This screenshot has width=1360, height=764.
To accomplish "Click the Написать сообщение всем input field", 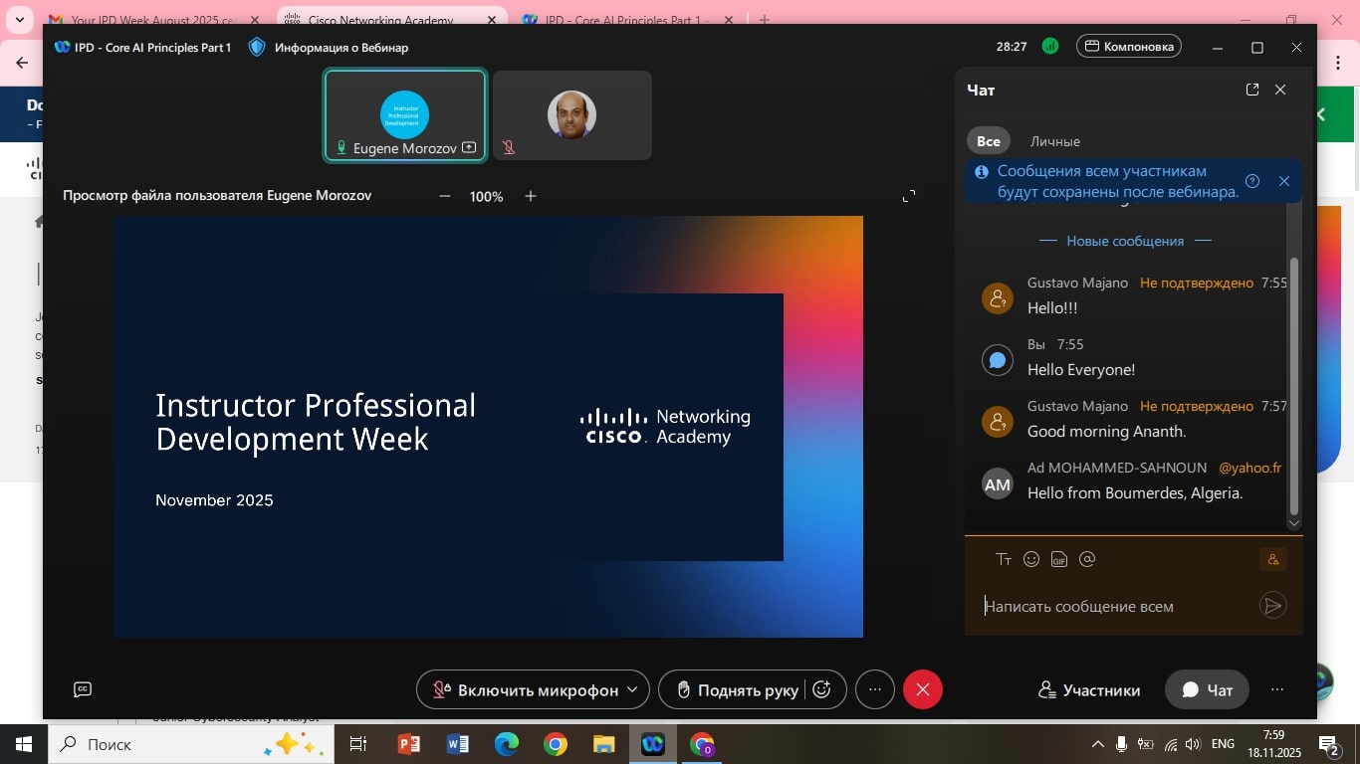I will point(1115,606).
